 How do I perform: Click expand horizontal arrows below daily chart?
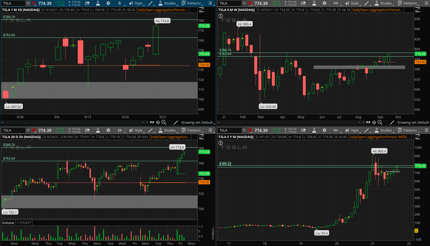pyautogui.click(x=152, y=122)
